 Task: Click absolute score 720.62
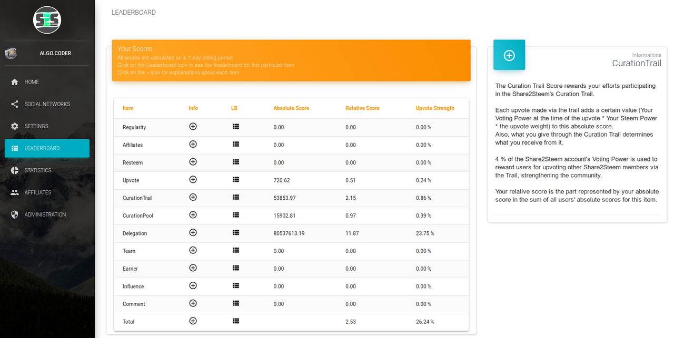click(x=282, y=180)
